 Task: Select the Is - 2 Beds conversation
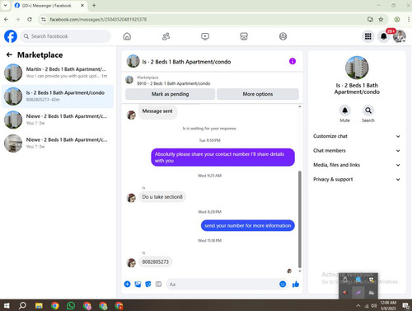tap(58, 97)
